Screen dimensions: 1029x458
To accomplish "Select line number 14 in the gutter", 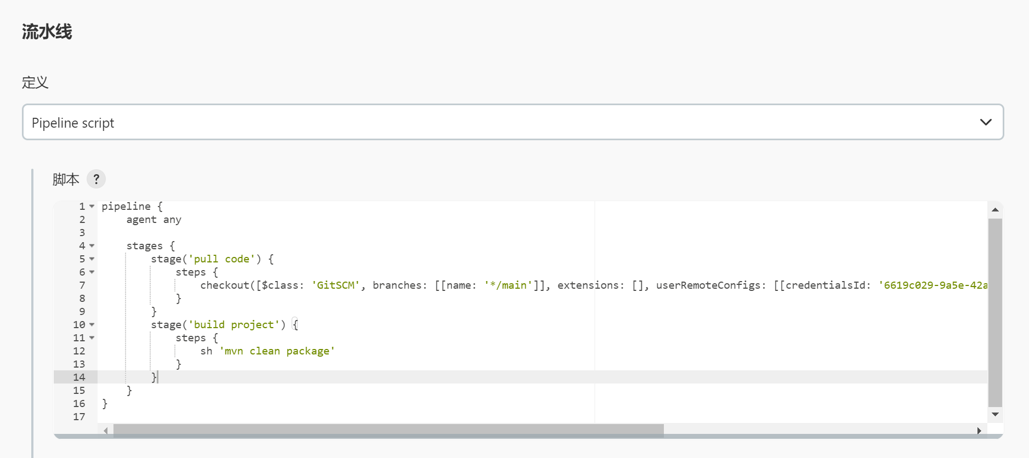I will [x=79, y=377].
